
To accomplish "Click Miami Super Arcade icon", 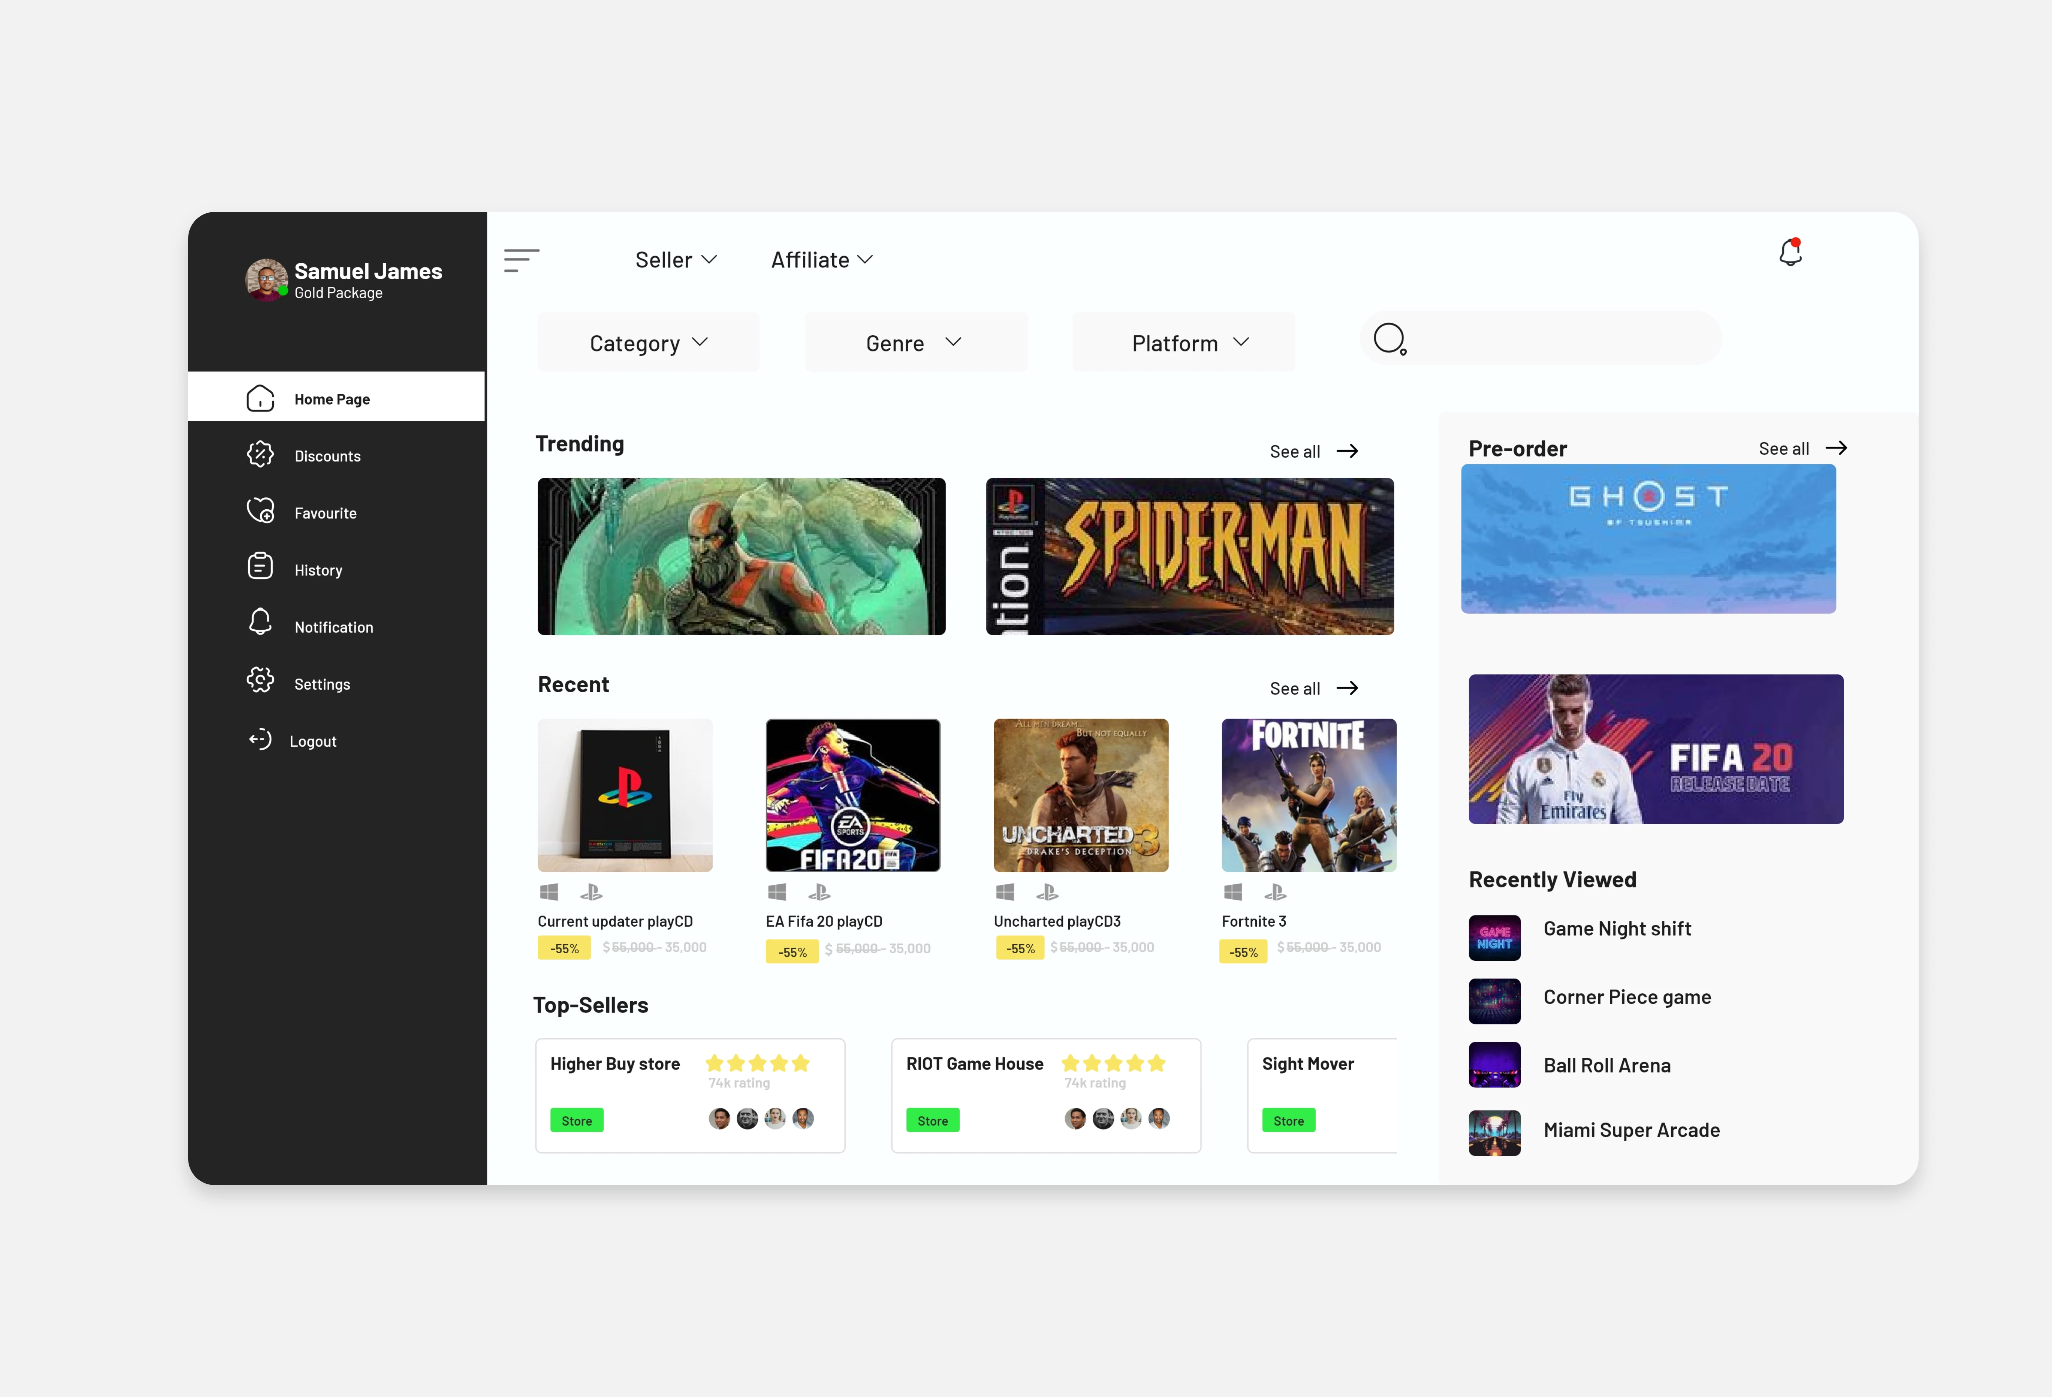I will (x=1495, y=1133).
